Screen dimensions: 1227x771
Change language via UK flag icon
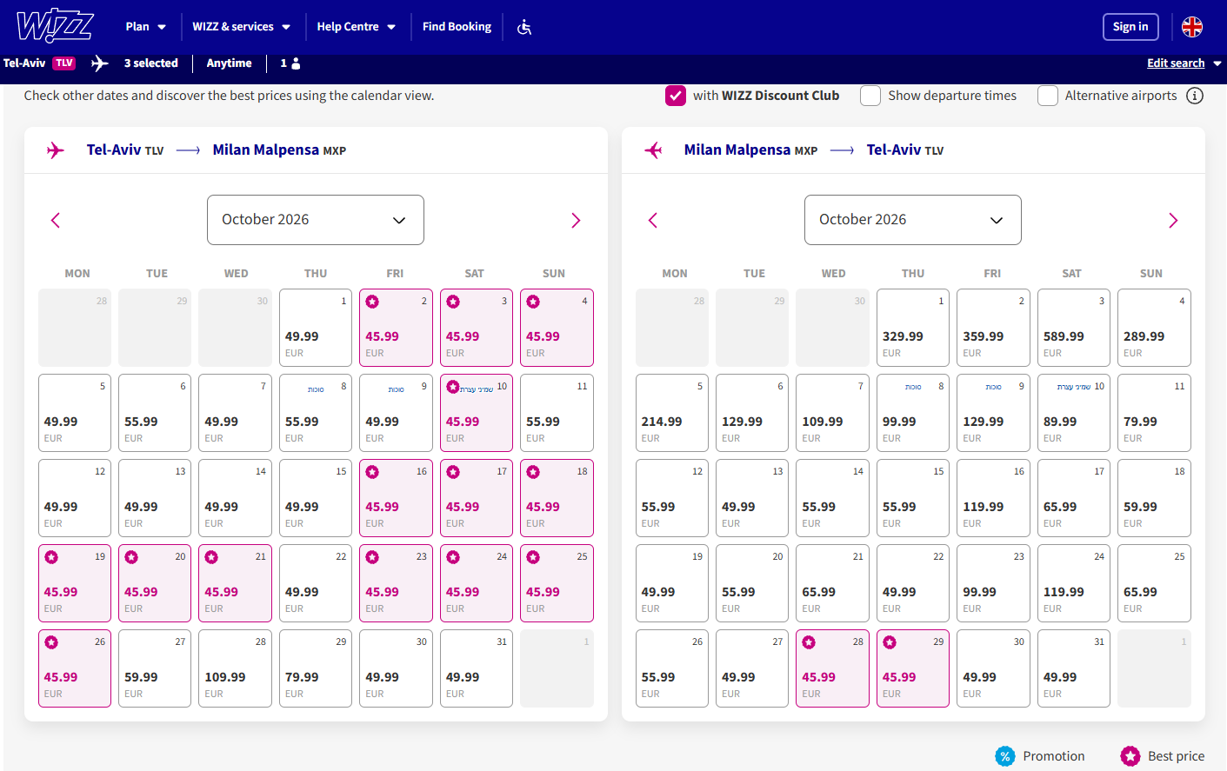pyautogui.click(x=1192, y=27)
